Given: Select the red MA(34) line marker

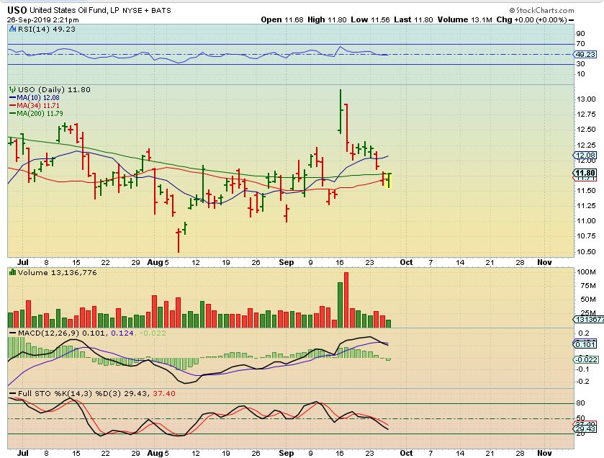Looking at the screenshot, I should pyautogui.click(x=12, y=106).
